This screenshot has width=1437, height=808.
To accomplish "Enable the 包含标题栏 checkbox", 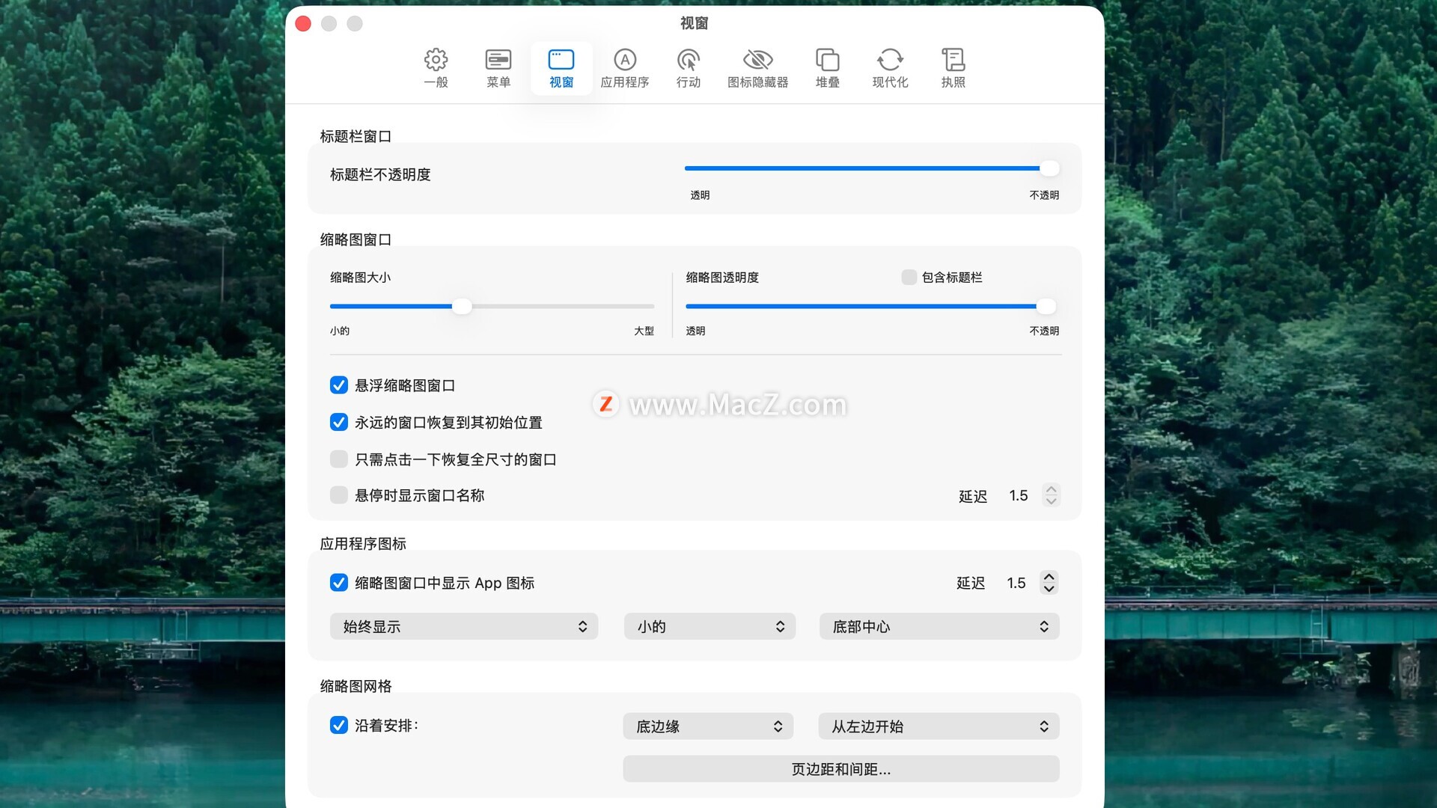I will coord(909,278).
